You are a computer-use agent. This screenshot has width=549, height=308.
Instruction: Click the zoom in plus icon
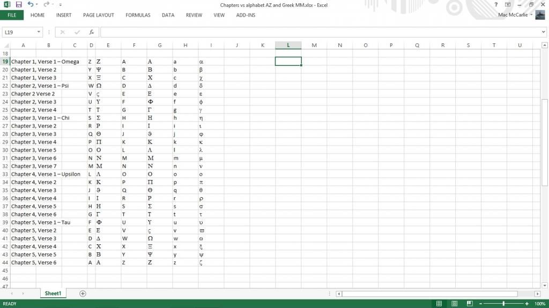coord(528,304)
